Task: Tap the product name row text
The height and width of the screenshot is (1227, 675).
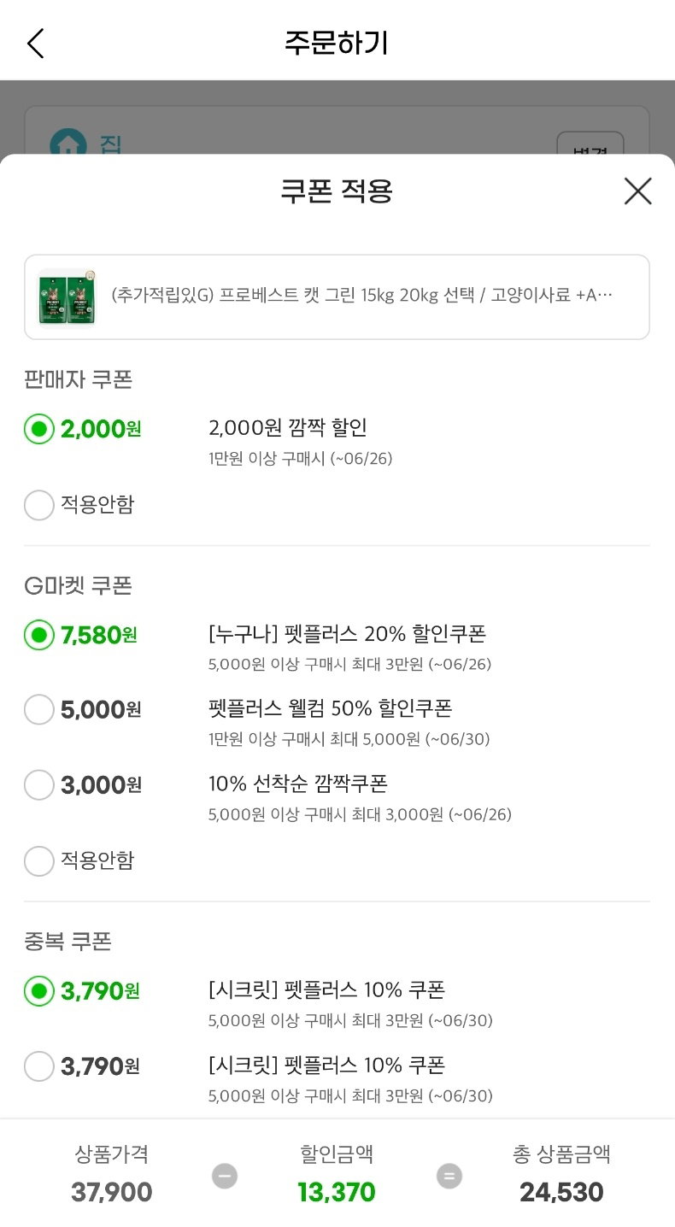Action: (362, 296)
